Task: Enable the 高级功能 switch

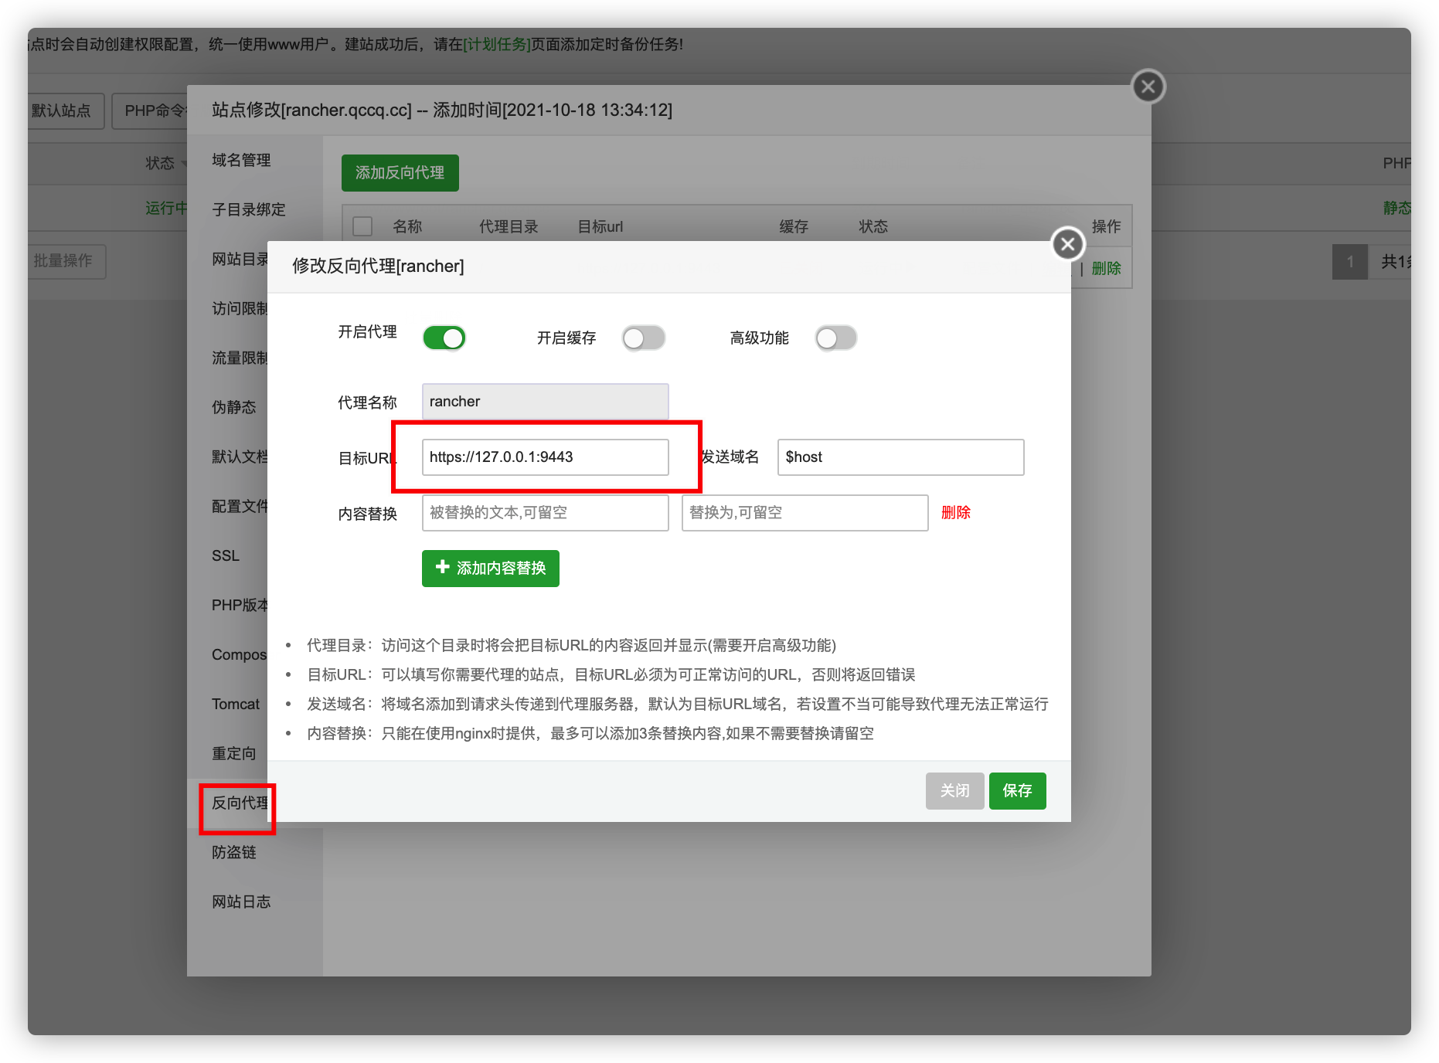Action: click(836, 338)
